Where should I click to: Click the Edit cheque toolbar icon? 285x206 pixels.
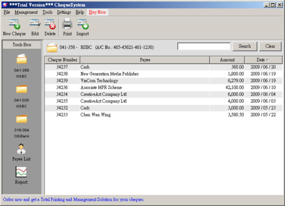point(35,24)
